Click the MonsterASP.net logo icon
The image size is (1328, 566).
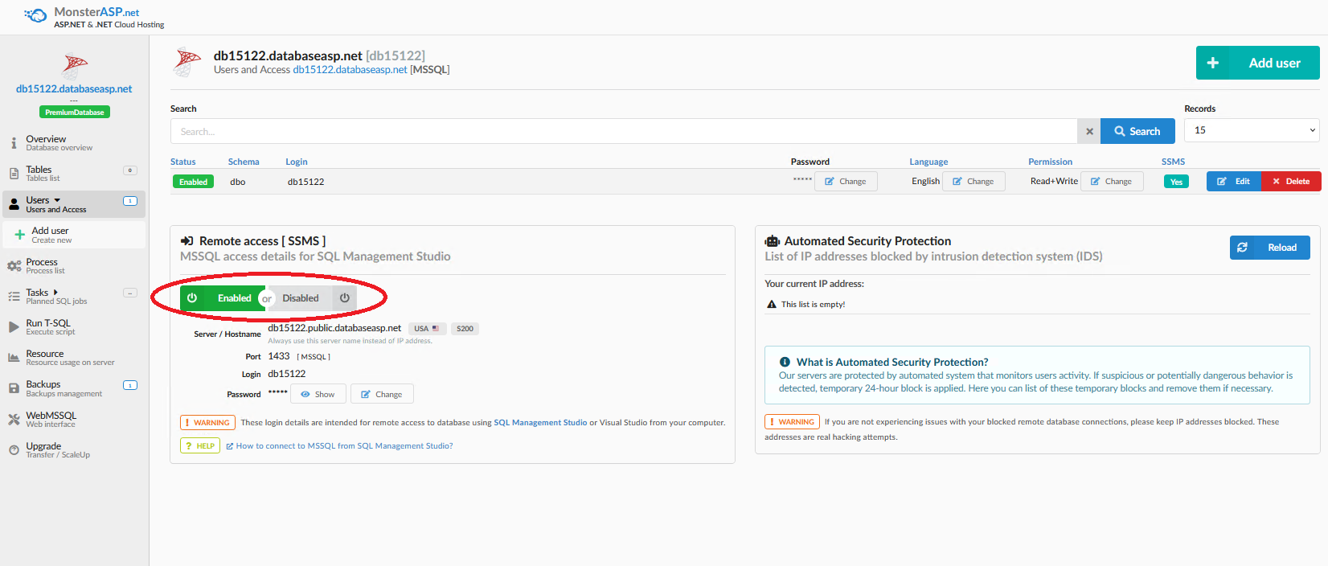click(35, 15)
